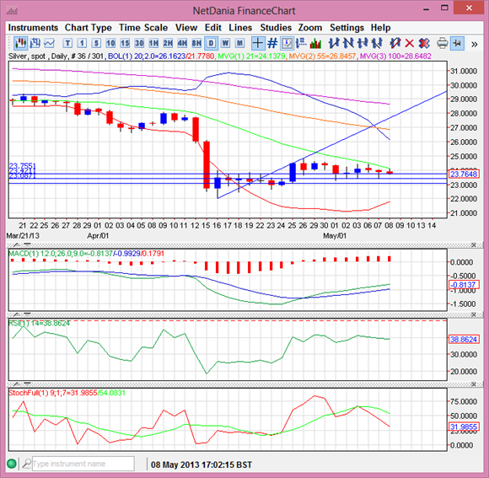Viewport: 489px width, 478px height.
Task: Select the fourth line drawing tool
Action: pos(377,43)
